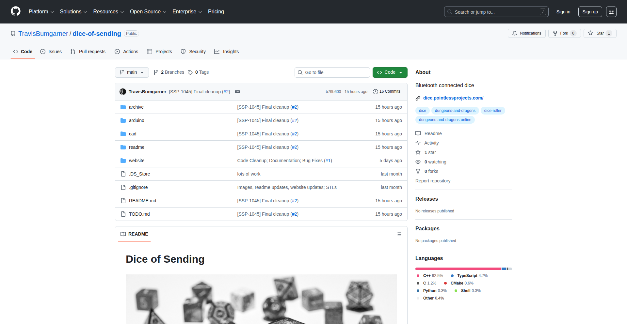Focus the Search or jump to field

tap(496, 12)
